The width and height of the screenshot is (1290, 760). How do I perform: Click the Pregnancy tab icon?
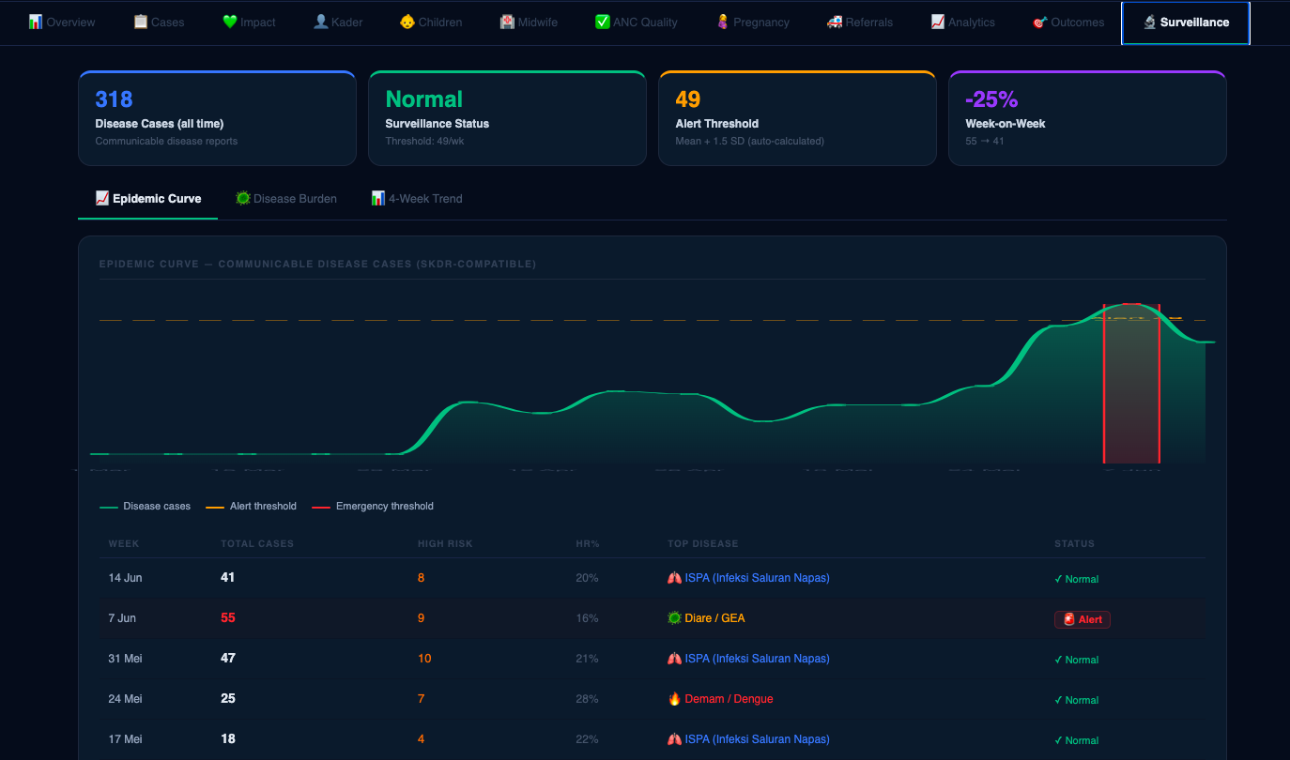(722, 22)
